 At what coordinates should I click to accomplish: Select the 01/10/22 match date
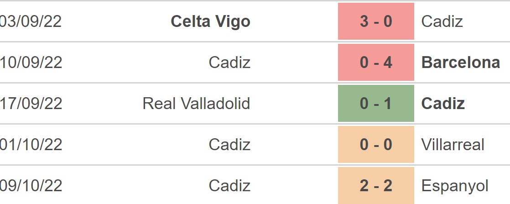[x=31, y=145]
